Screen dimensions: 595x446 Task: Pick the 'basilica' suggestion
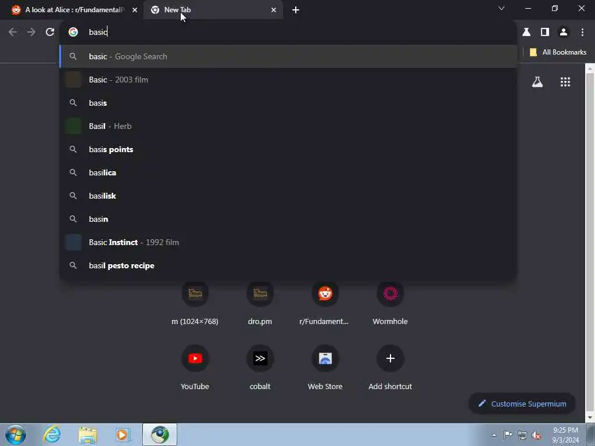[x=288, y=172]
